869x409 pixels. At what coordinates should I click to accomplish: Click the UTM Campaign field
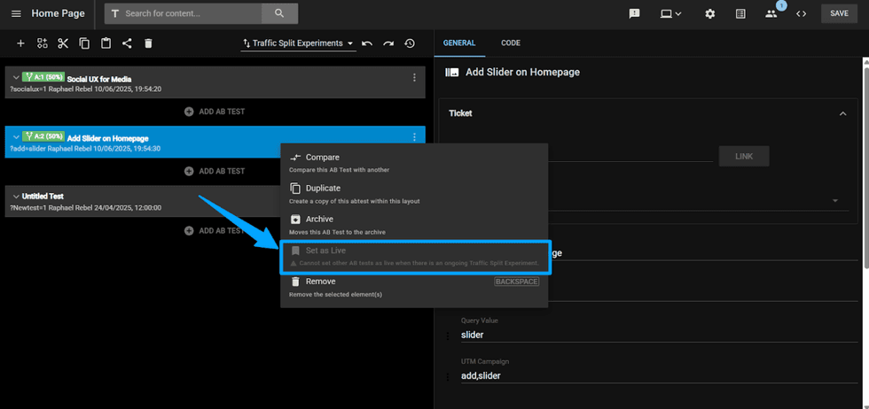659,375
